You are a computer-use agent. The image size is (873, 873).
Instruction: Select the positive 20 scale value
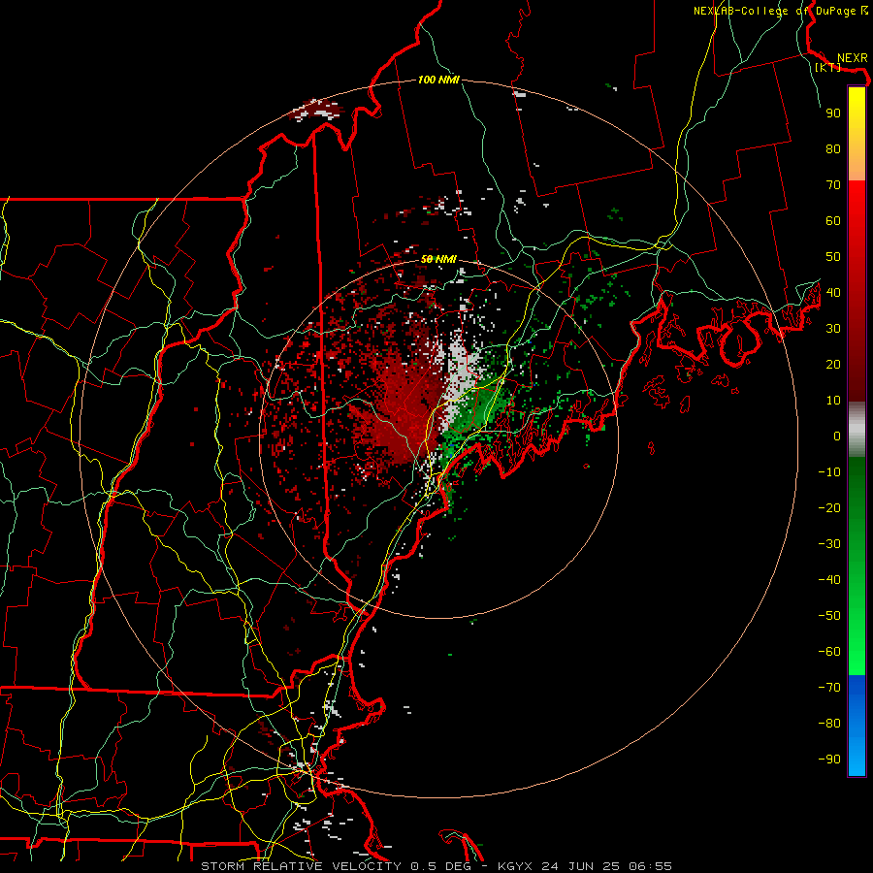point(833,364)
